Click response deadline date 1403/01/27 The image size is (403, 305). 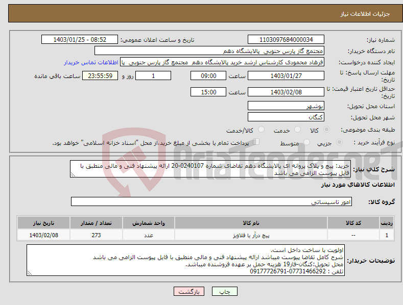coord(286,75)
